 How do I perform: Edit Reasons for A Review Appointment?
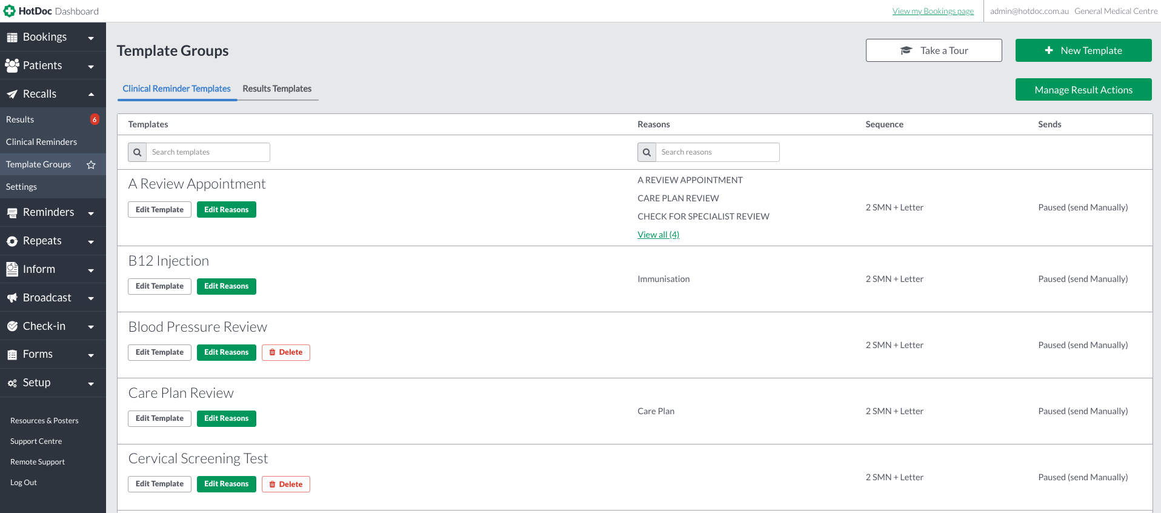pos(227,210)
